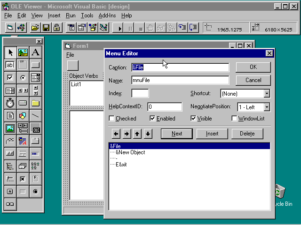Tick the WindowList checkbox
The width and height of the screenshot is (301, 225).
point(234,119)
